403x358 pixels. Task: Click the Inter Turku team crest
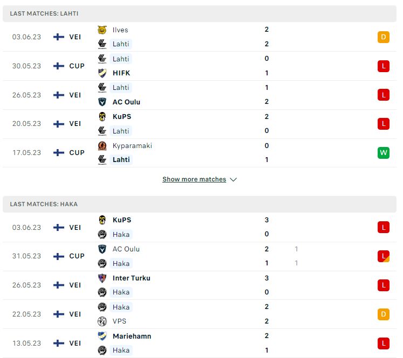(103, 278)
